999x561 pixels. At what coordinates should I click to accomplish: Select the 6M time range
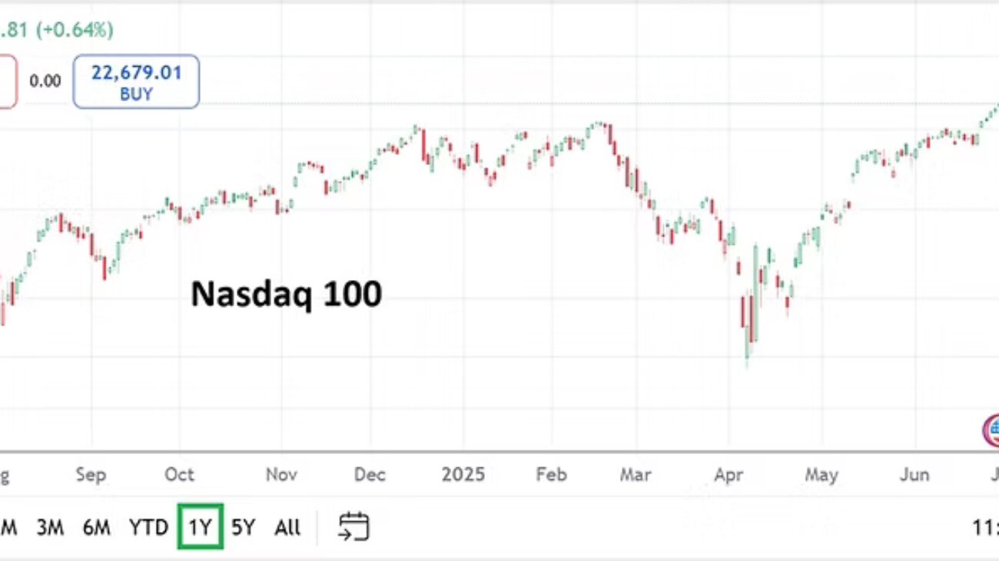(96, 527)
